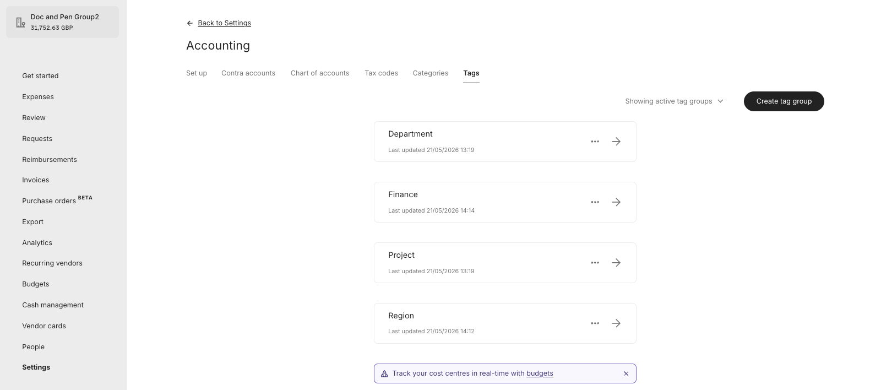The width and height of the screenshot is (881, 390).
Task: Click Create tag group button
Action: (x=784, y=101)
